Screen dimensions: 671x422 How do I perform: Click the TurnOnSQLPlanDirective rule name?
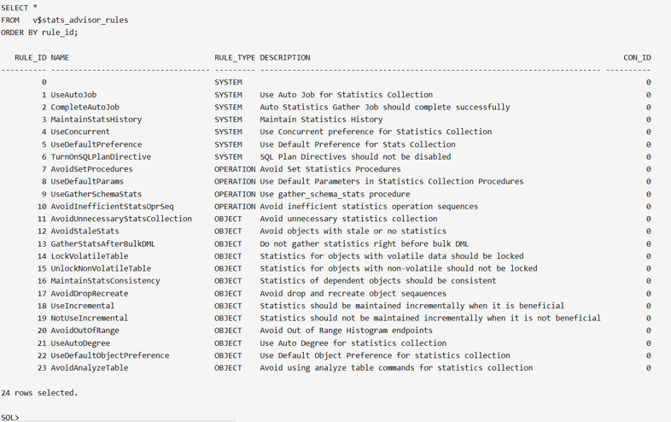(101, 157)
